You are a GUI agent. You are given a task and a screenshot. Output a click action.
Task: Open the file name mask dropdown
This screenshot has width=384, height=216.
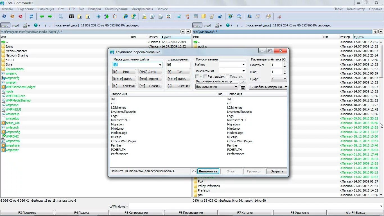coord(160,65)
